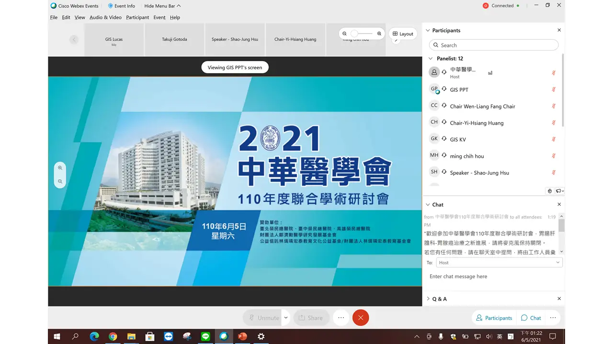Viewport: 613px width, 344px height.
Task: Toggle the Hide Menu Bar control
Action: click(162, 6)
